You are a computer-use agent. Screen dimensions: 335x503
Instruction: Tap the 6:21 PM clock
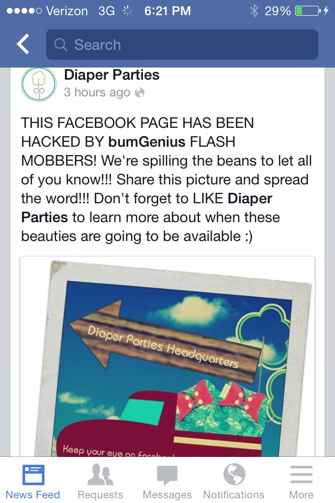[167, 11]
